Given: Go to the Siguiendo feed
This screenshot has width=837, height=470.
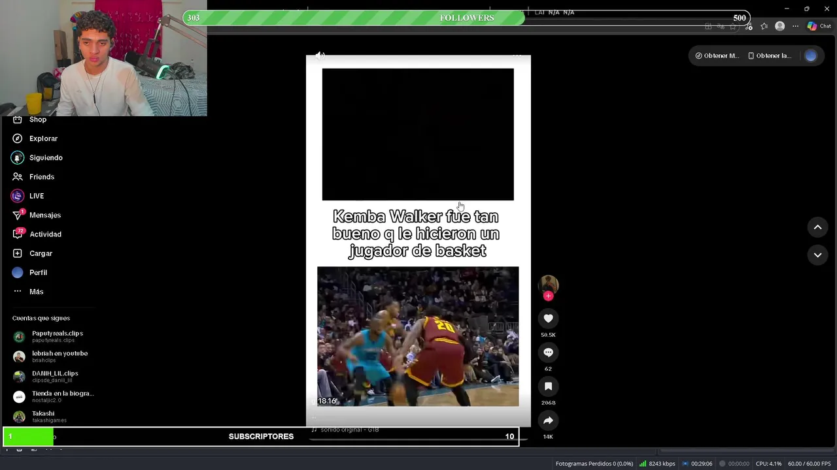Looking at the screenshot, I should [x=37, y=157].
